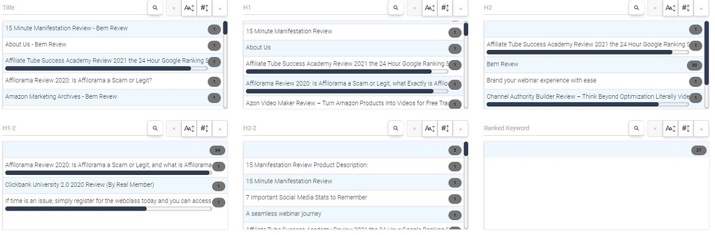Focus the H2-2 search input field

(315, 128)
